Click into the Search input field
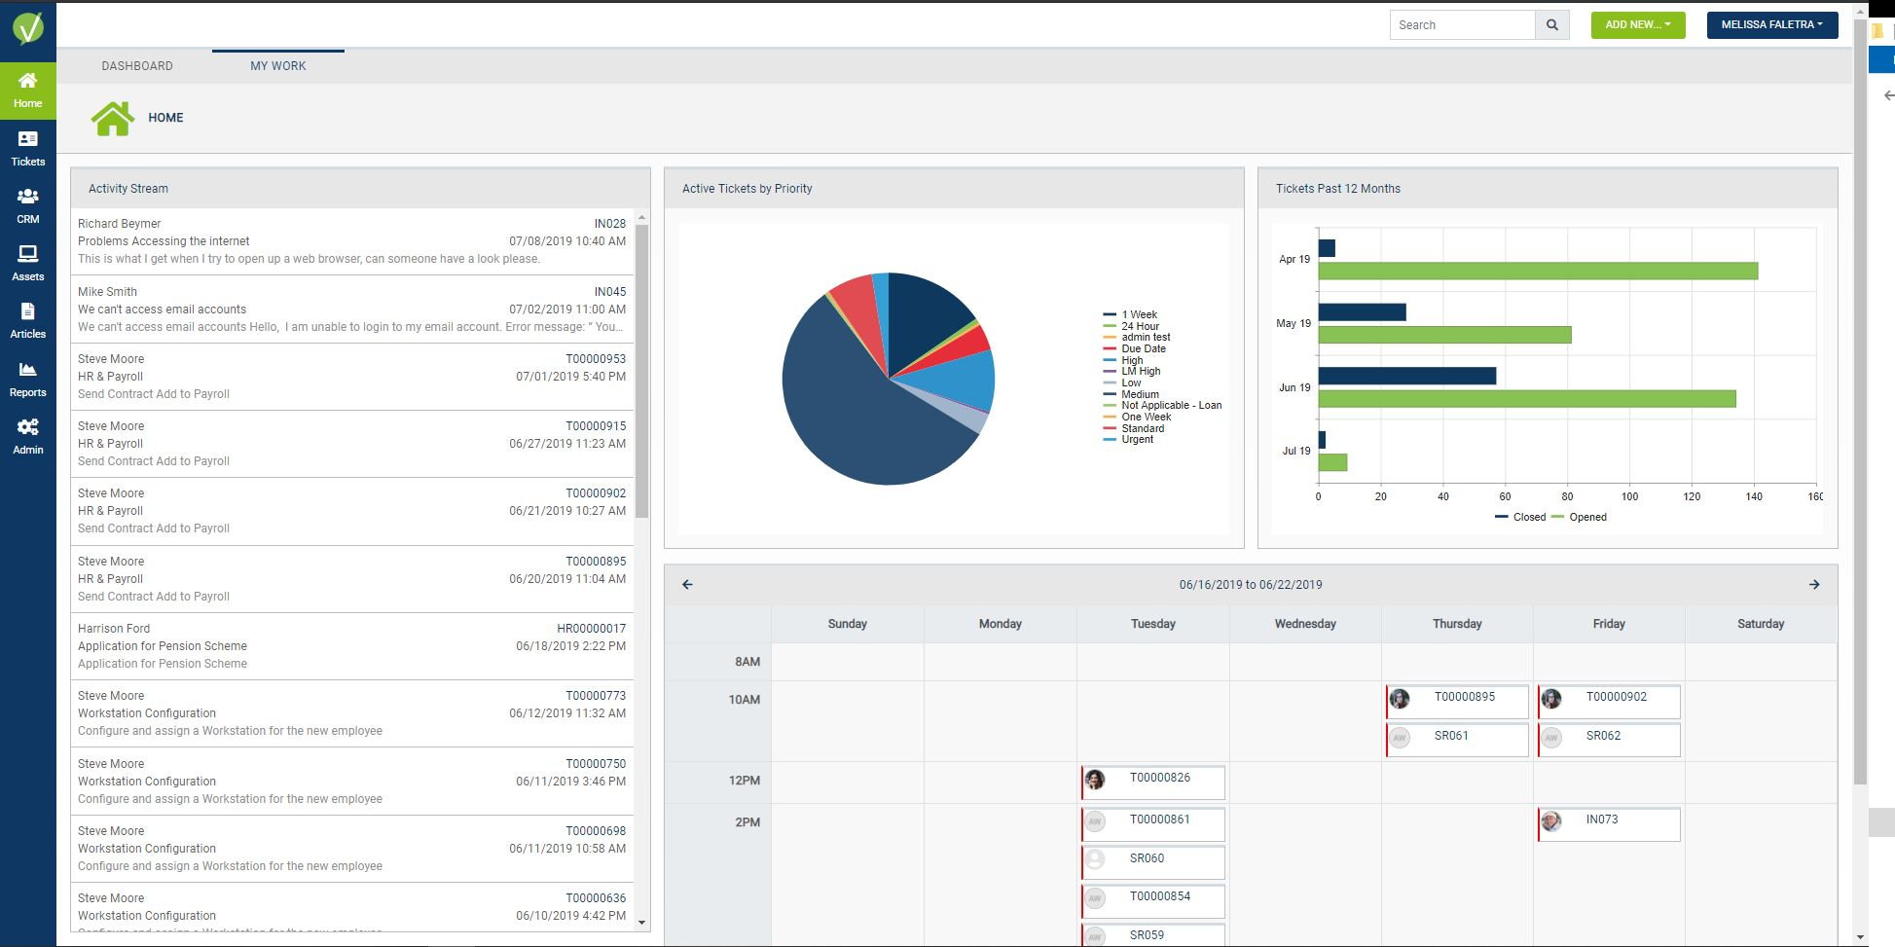 coord(1462,25)
